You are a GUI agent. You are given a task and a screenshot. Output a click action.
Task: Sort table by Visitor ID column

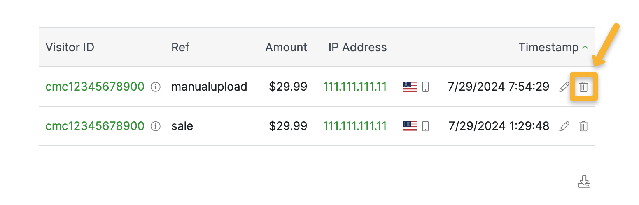(x=70, y=48)
